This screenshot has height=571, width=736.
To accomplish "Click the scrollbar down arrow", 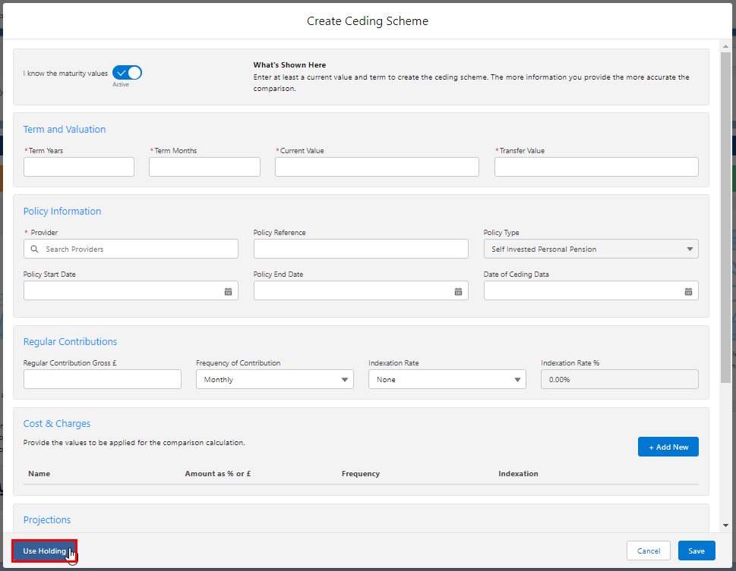I will pos(725,525).
